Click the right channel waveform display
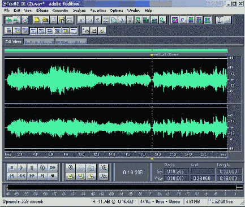 click(116, 128)
